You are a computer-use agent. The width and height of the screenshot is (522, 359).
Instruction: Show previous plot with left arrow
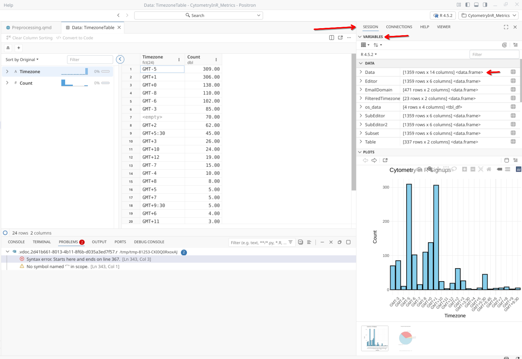[366, 160]
